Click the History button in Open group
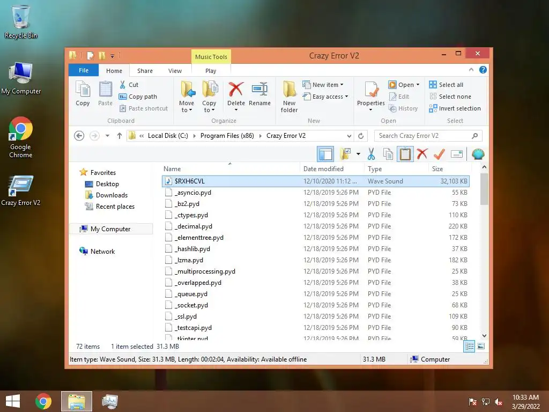 point(403,108)
